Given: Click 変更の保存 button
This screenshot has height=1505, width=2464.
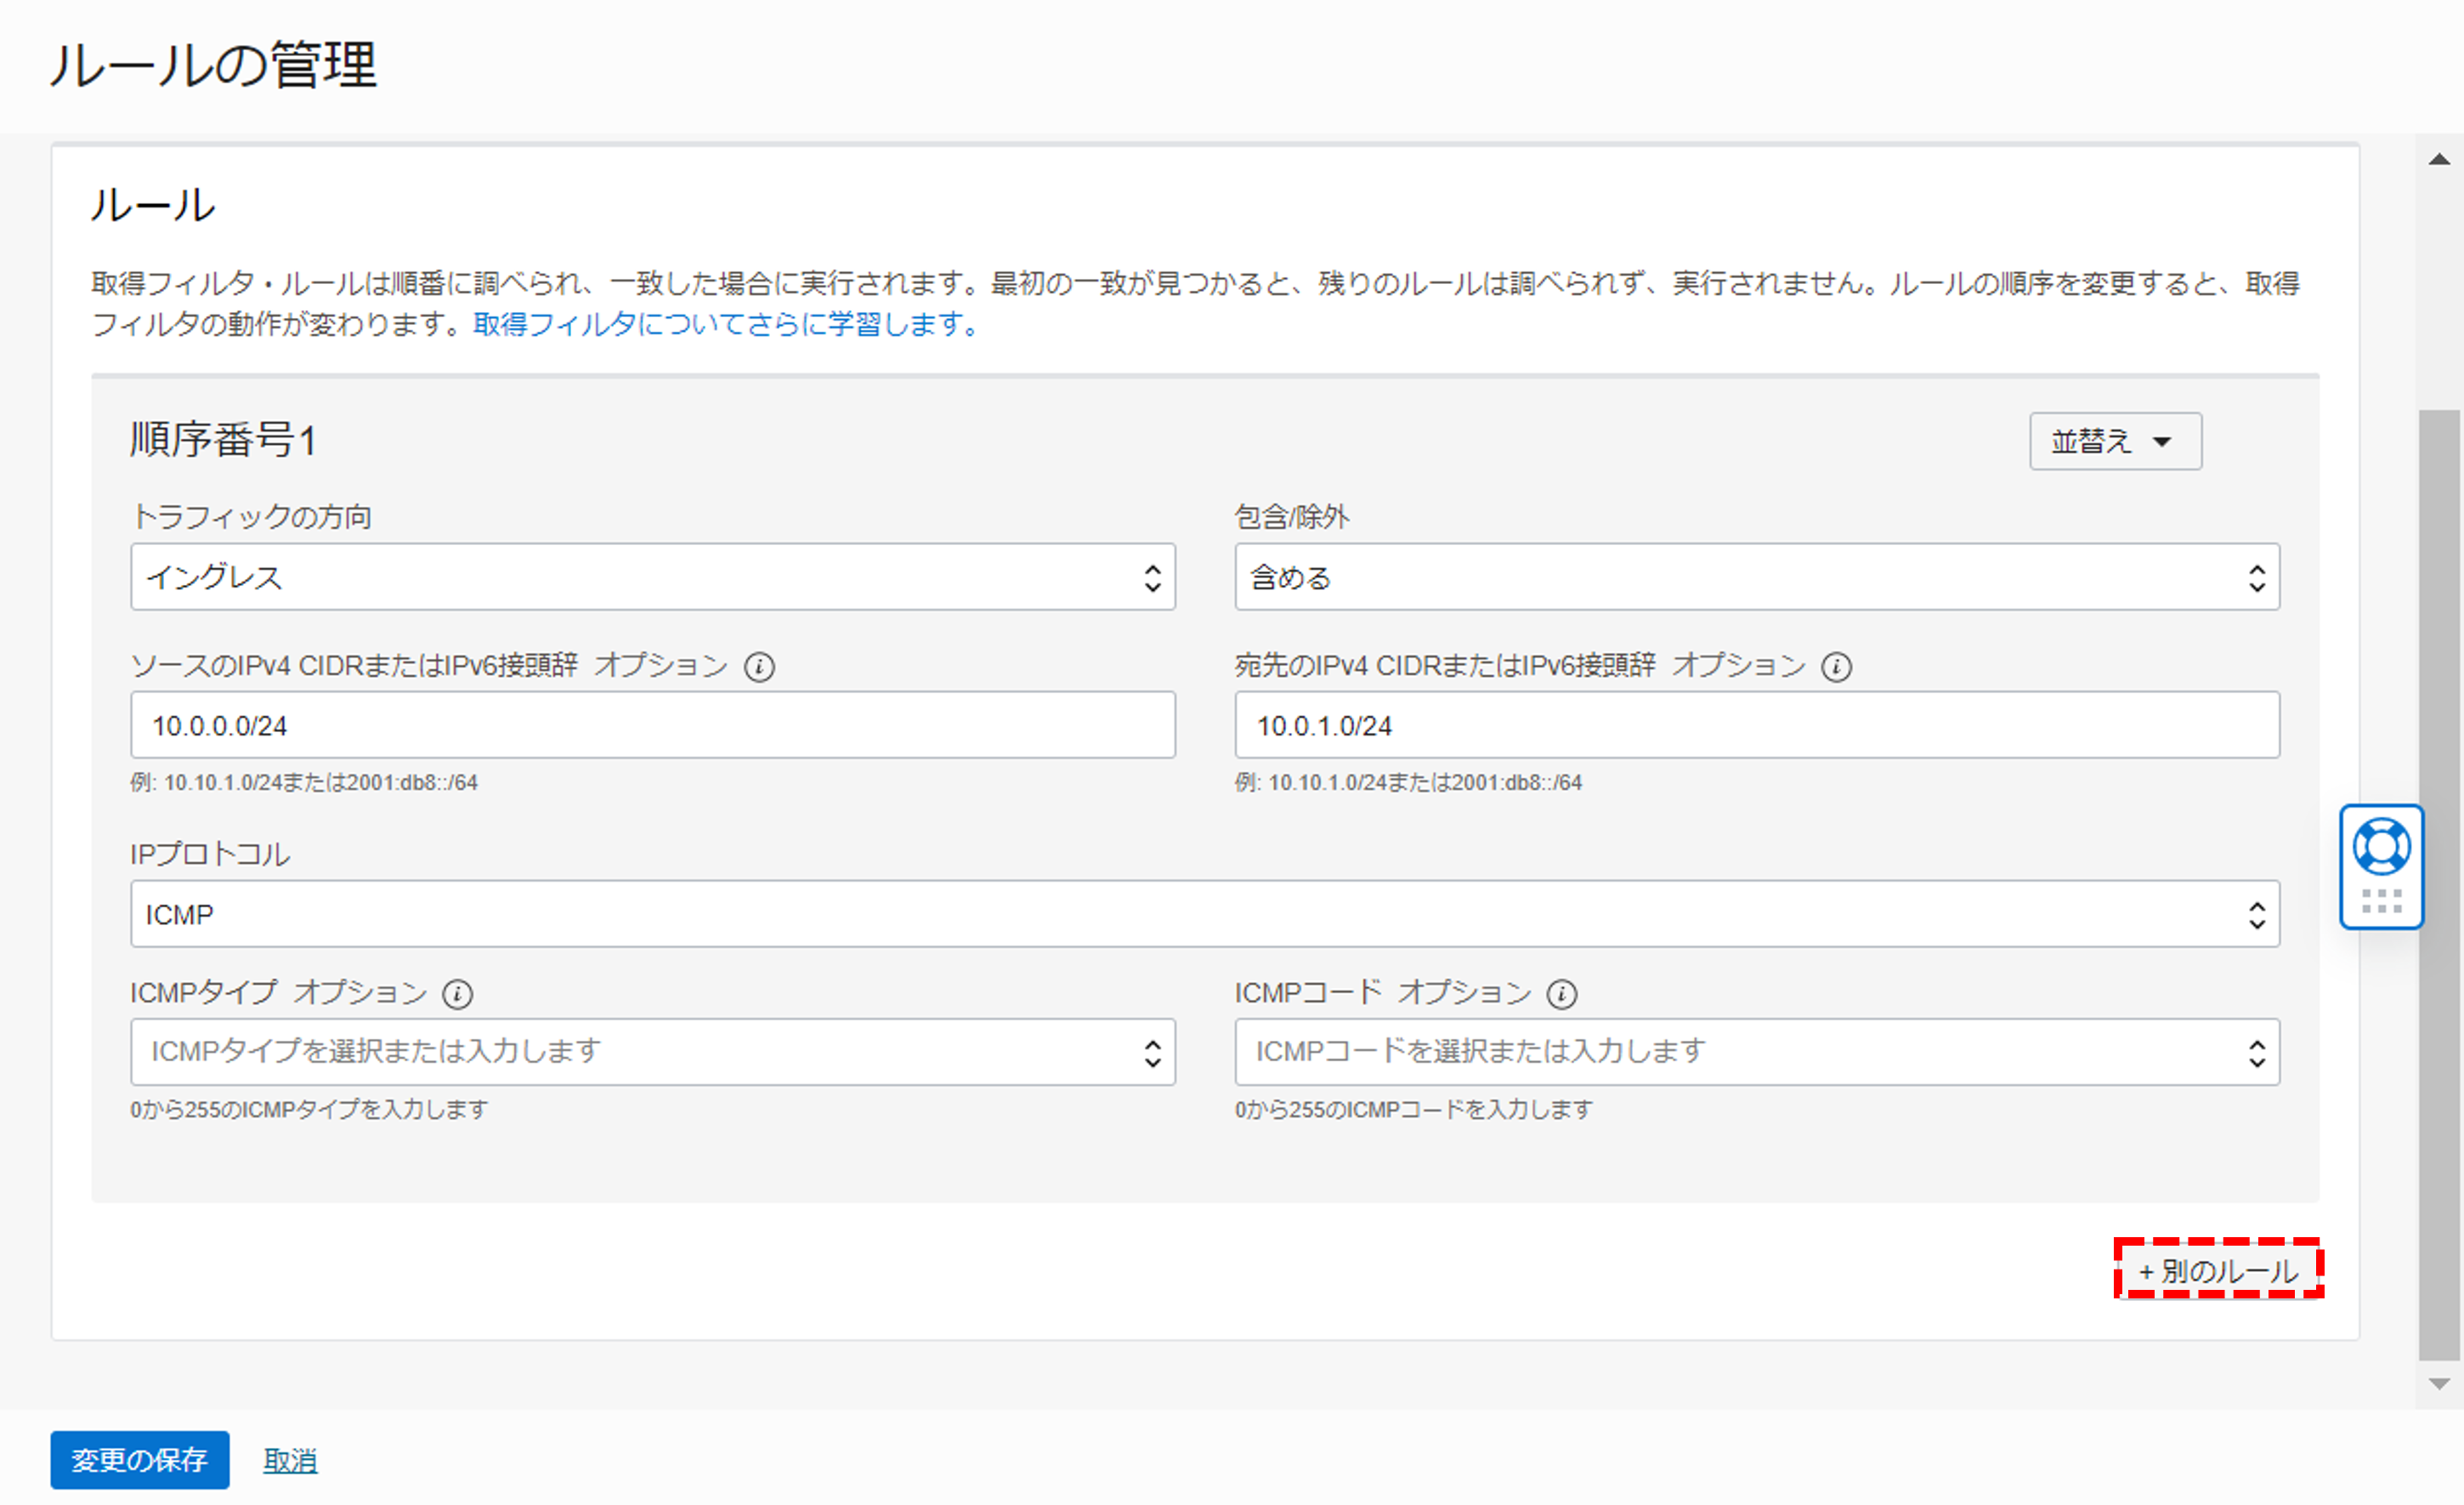Looking at the screenshot, I should coord(140,1460).
